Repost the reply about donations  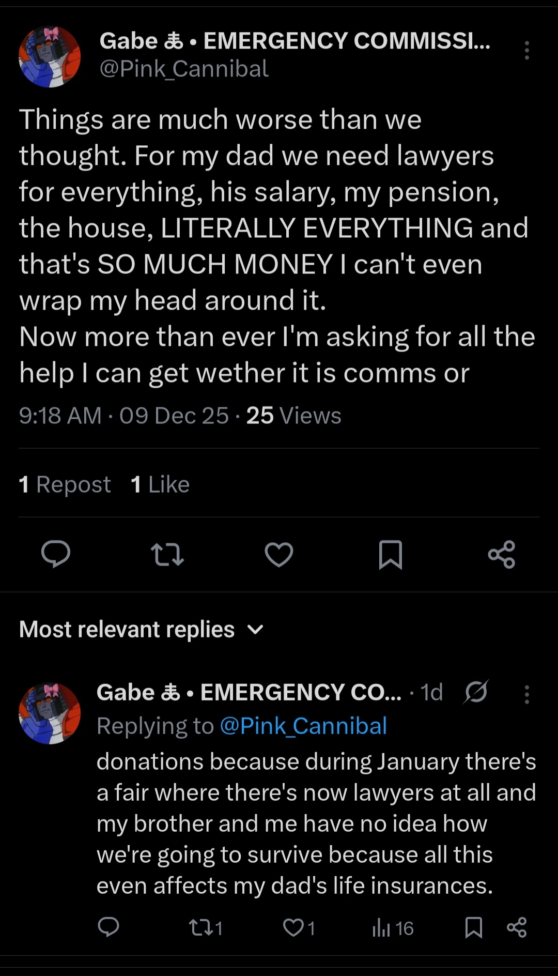205,927
